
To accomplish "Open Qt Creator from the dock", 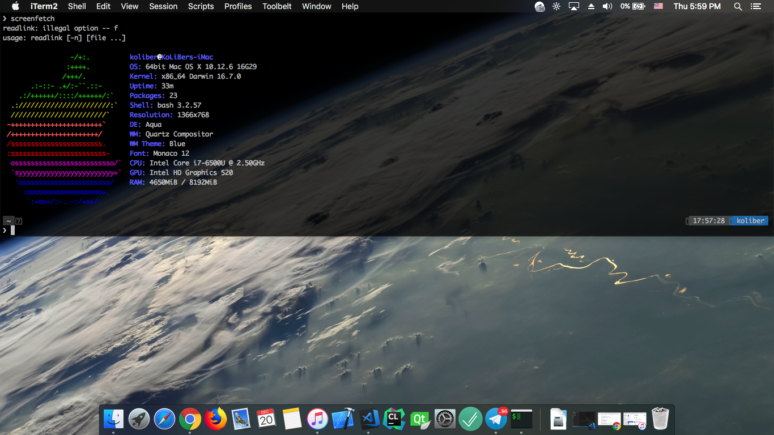I will [419, 419].
